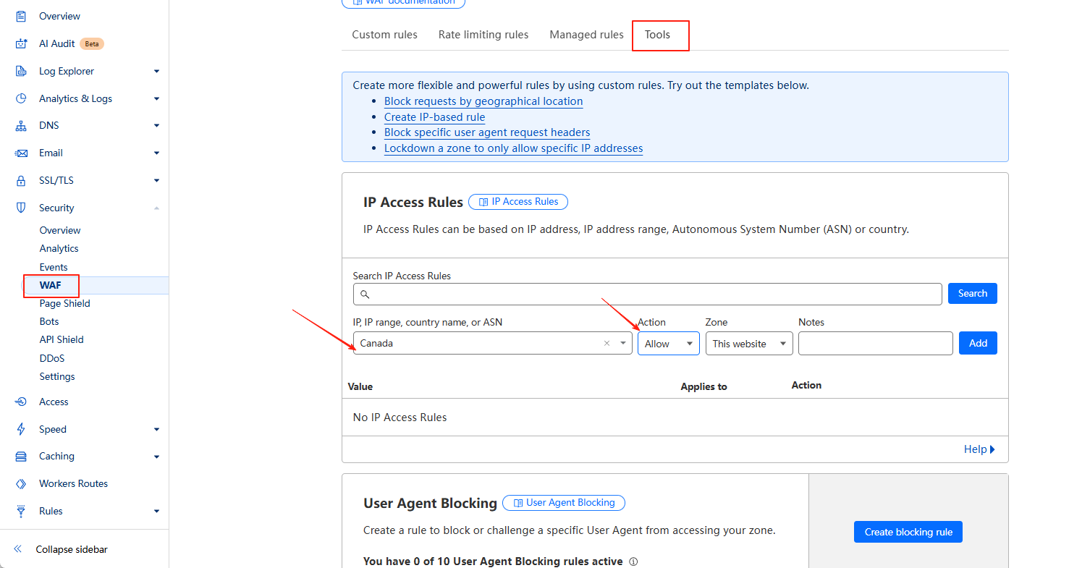Open SSL/TLS via the padlock icon
Viewport: 1069px width, 568px height.
coord(21,180)
